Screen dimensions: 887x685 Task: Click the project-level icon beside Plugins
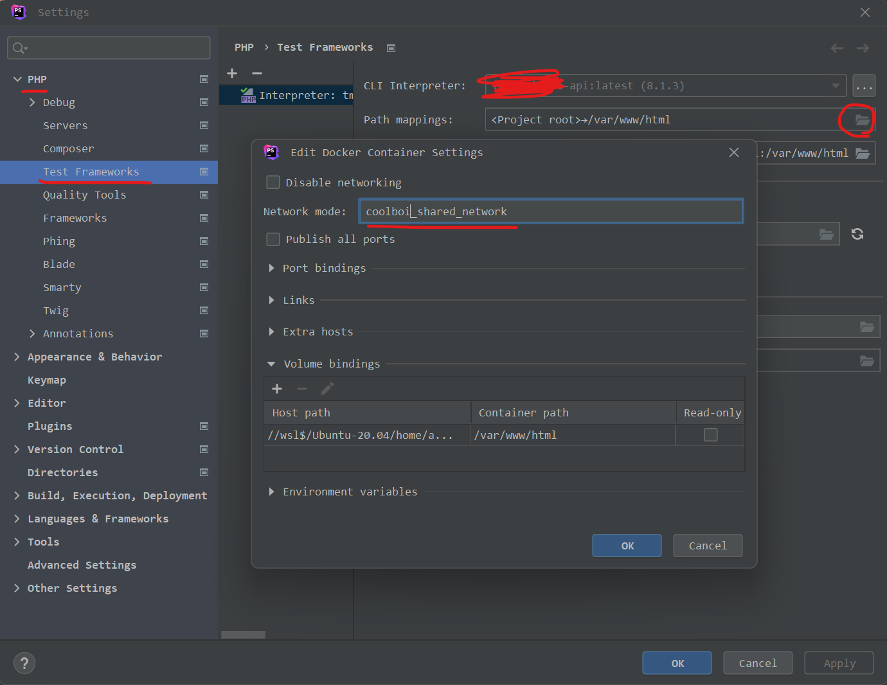(204, 426)
